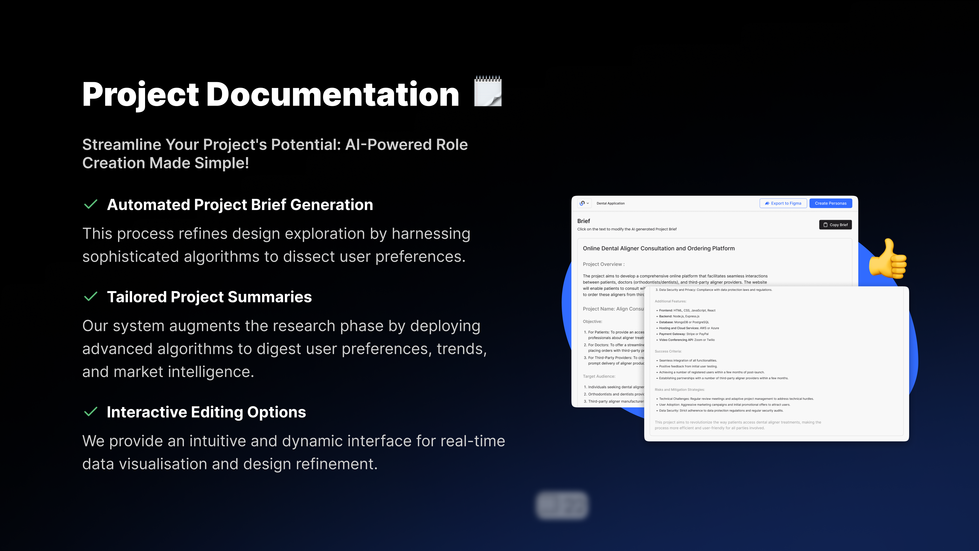Viewport: 979px width, 551px height.
Task: Click the Project Overview heading
Action: (x=603, y=264)
